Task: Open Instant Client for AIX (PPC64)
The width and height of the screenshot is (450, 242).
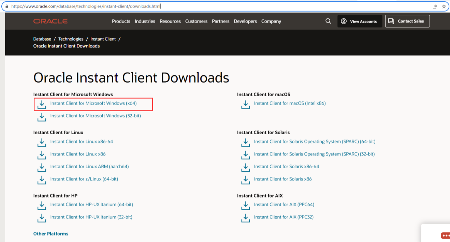Action: click(x=284, y=204)
